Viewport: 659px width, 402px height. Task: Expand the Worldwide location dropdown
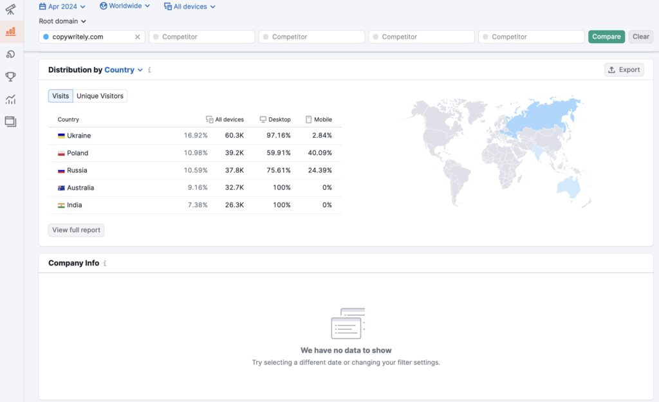pyautogui.click(x=125, y=6)
